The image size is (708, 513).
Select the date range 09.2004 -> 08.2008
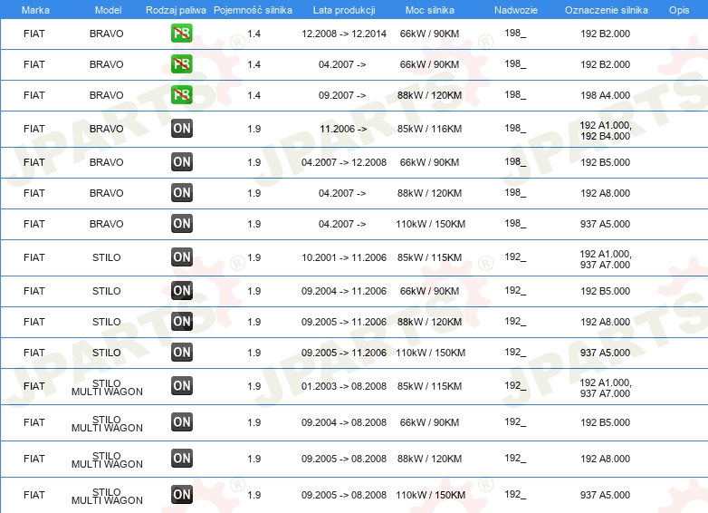pos(344,422)
